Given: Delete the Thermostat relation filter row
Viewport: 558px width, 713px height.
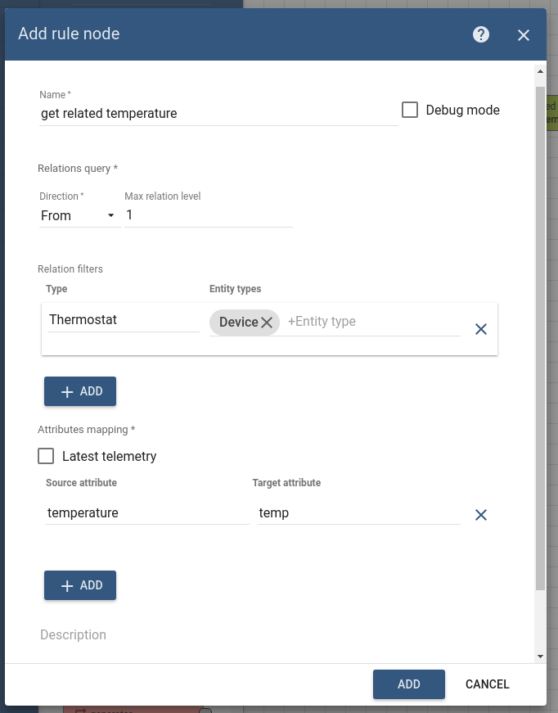Looking at the screenshot, I should pos(481,329).
